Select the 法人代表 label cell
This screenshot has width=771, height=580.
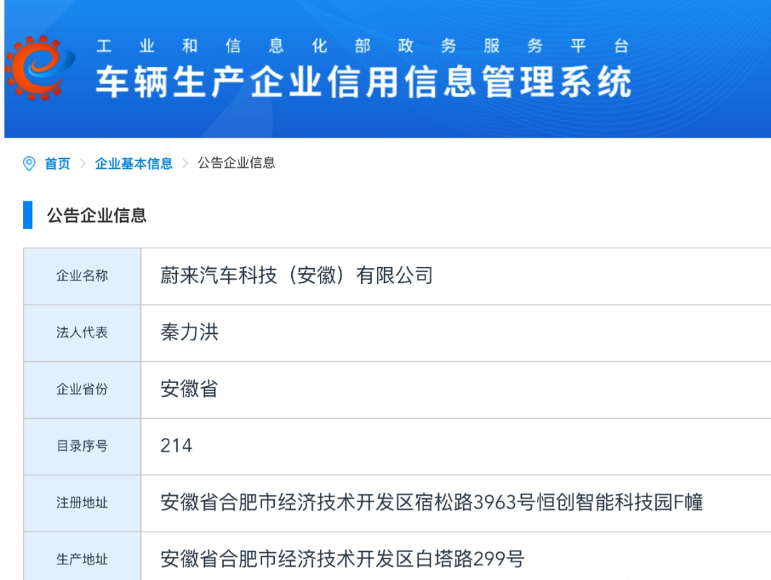(82, 332)
